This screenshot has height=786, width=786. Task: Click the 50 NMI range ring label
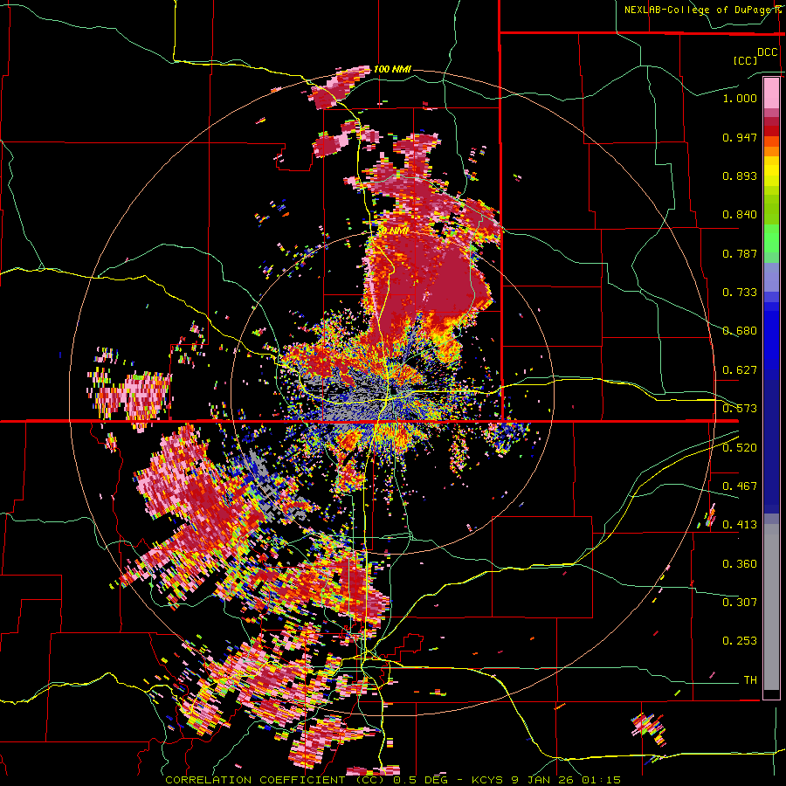click(393, 231)
